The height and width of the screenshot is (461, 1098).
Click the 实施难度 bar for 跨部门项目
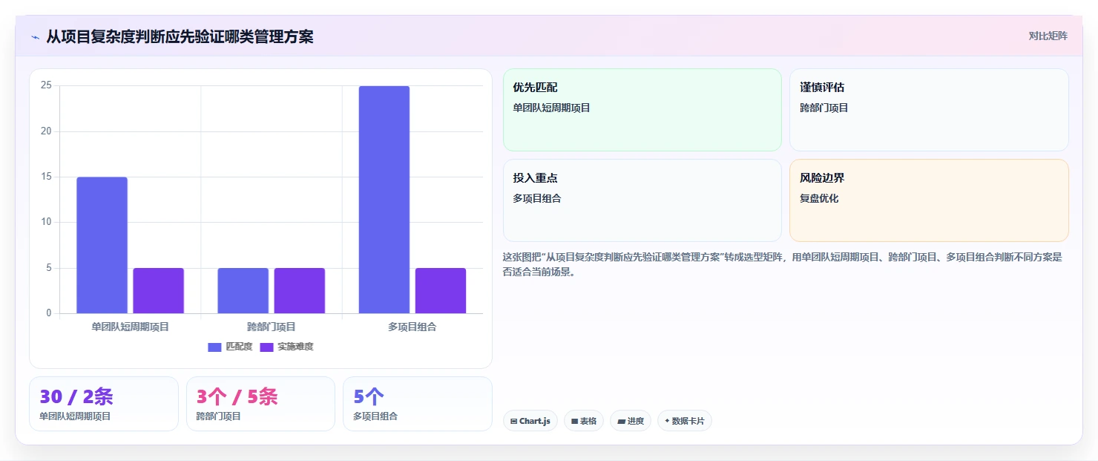coord(300,290)
